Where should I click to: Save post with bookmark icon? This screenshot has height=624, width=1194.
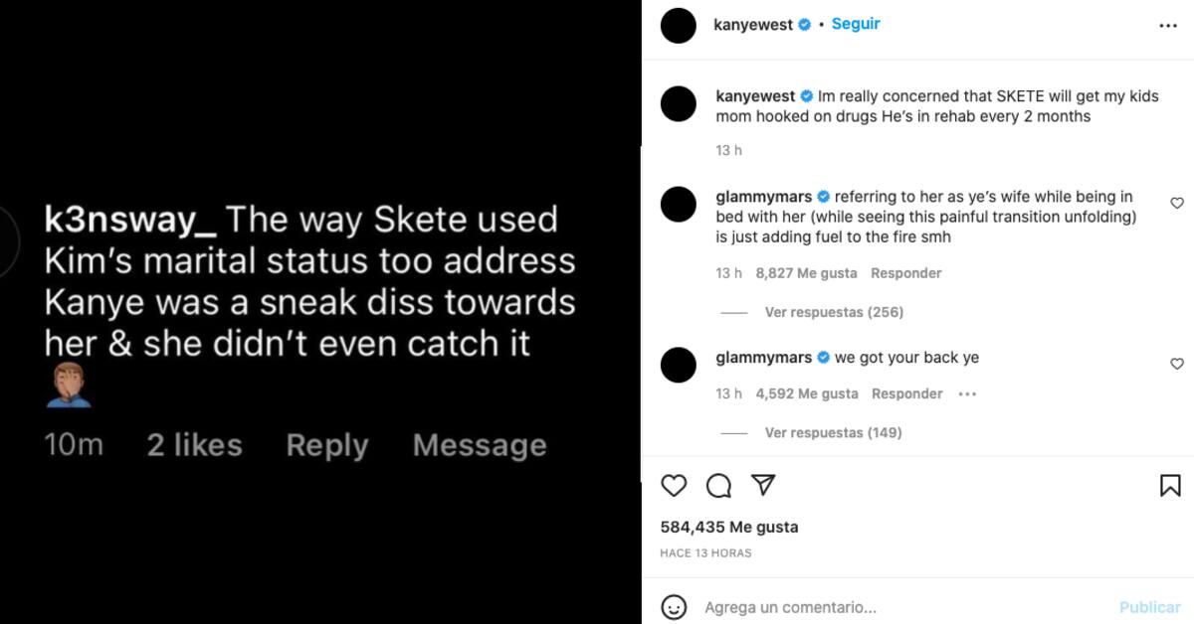click(1169, 486)
